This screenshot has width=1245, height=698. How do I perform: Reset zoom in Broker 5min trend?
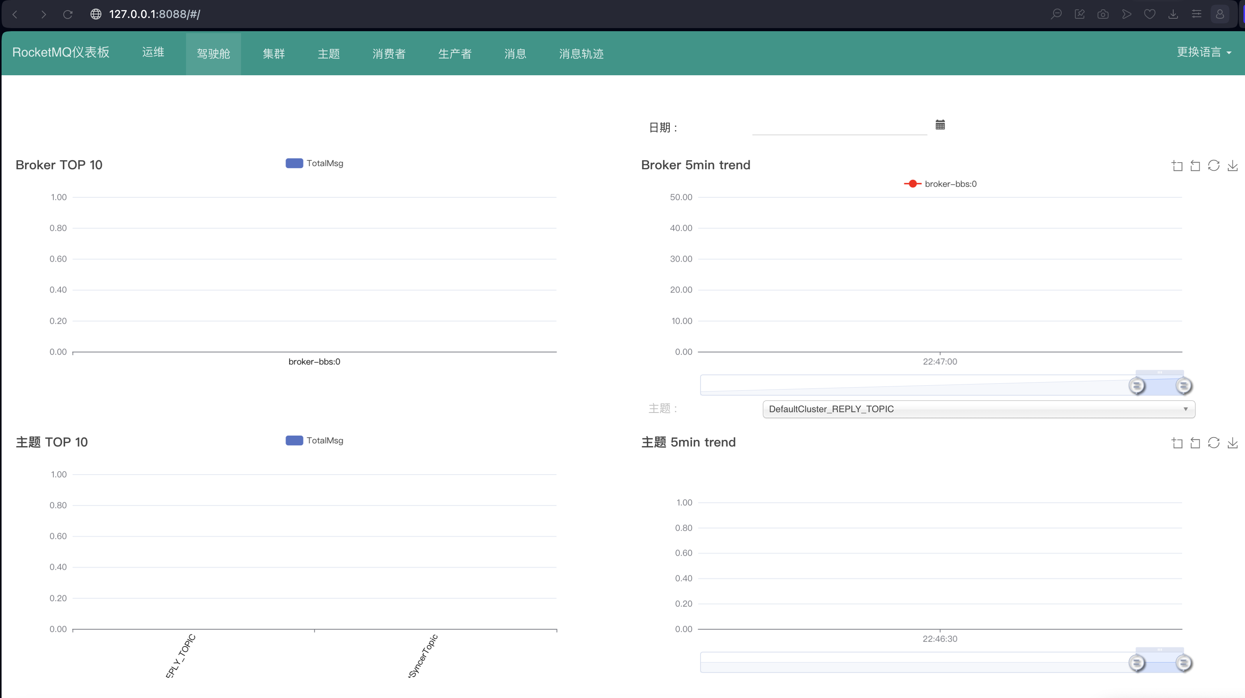(1195, 166)
